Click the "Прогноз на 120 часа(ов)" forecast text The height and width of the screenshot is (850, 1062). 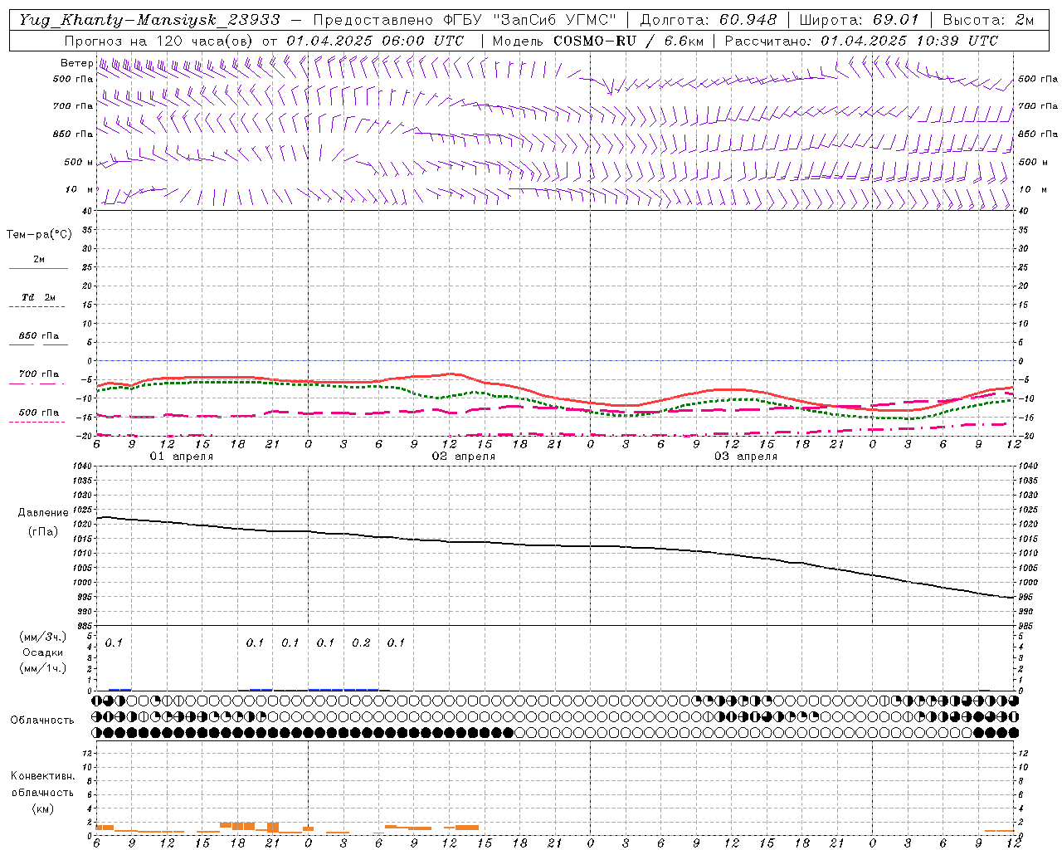159,41
